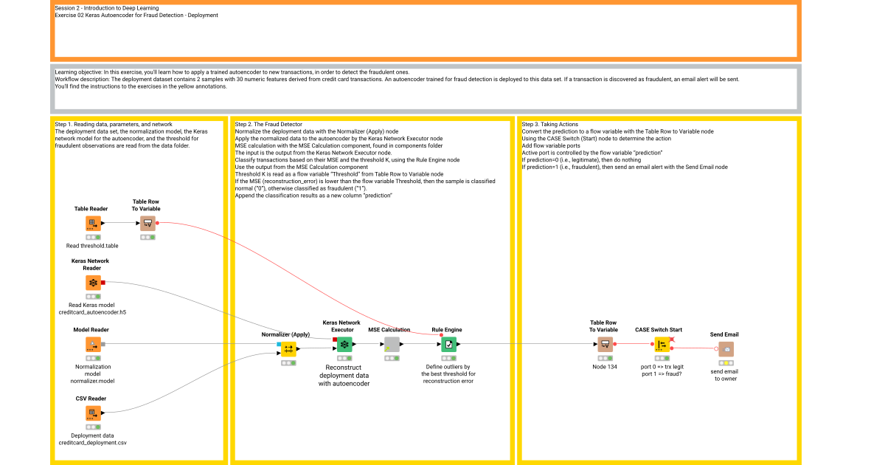Click the output port of the Keras Network Executor
885x465 pixels.
353,342
